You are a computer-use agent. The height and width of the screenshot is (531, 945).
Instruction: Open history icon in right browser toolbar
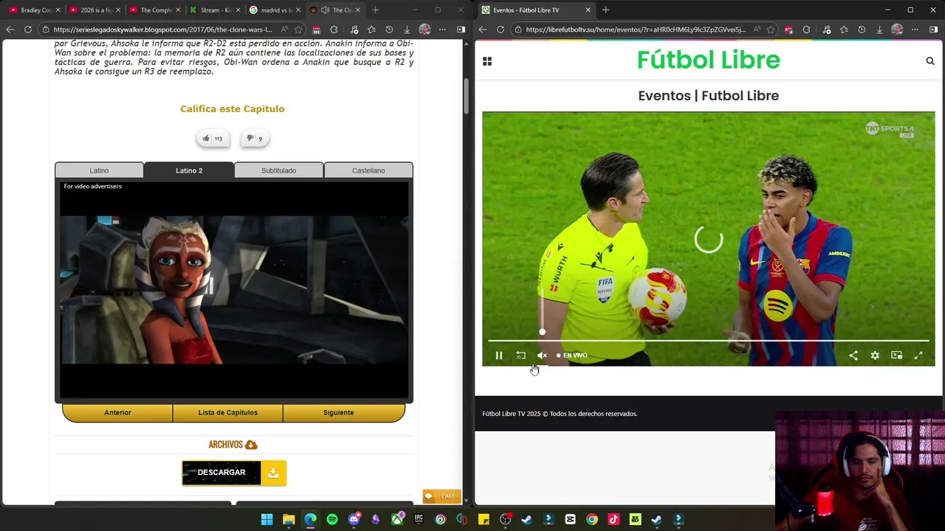tap(862, 29)
